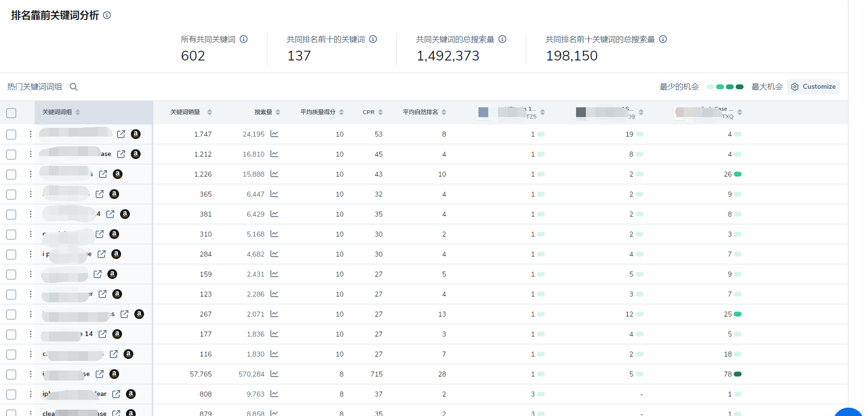This screenshot has height=416, width=868.
Task: Check the row with search volume 4,682
Action: pyautogui.click(x=11, y=255)
